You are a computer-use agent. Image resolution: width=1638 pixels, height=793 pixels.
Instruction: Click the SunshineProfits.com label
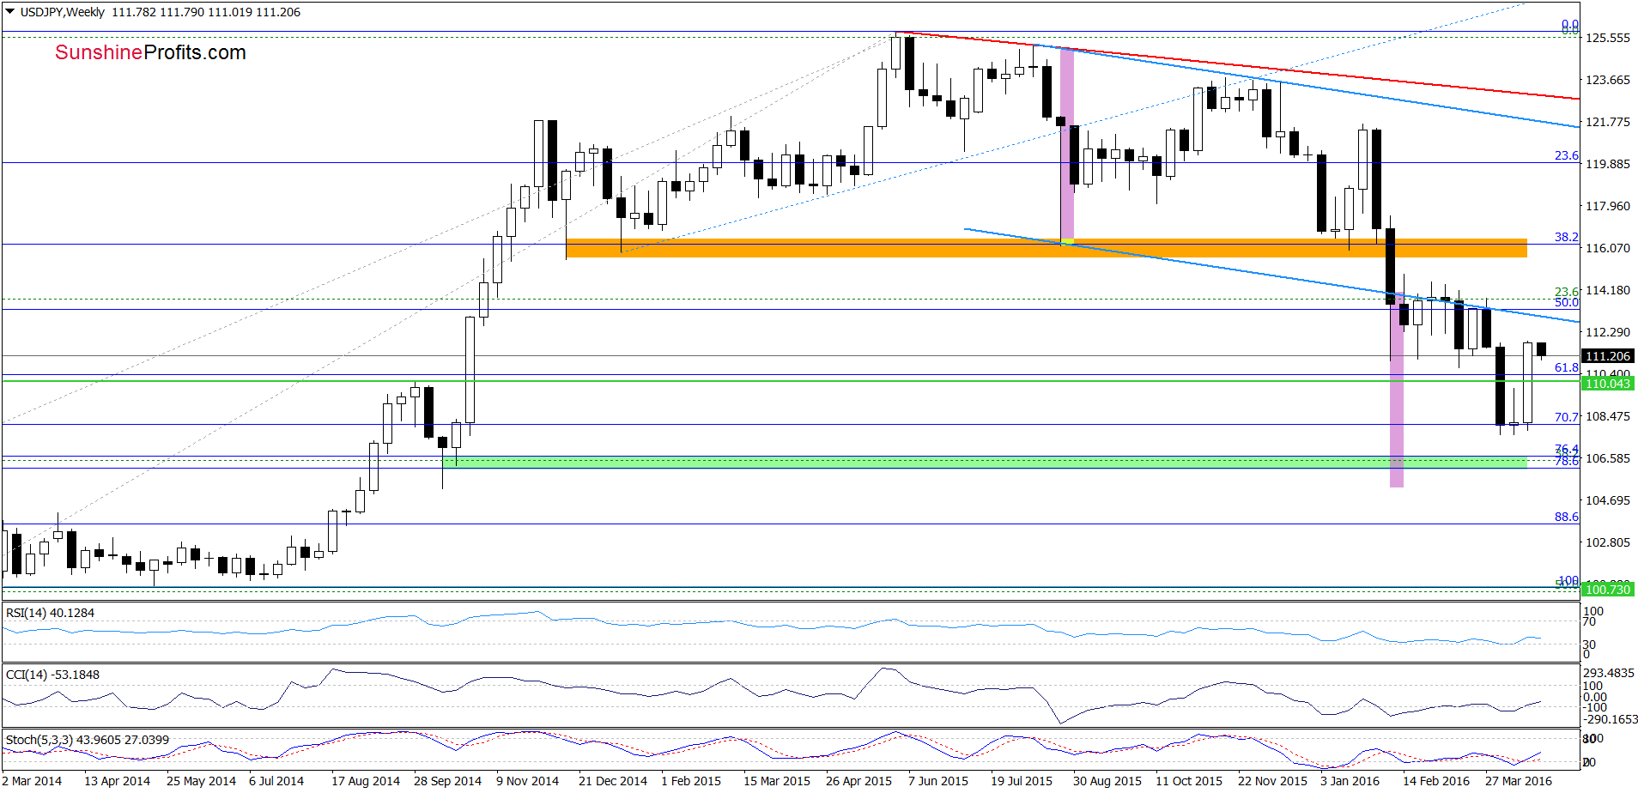[x=150, y=52]
